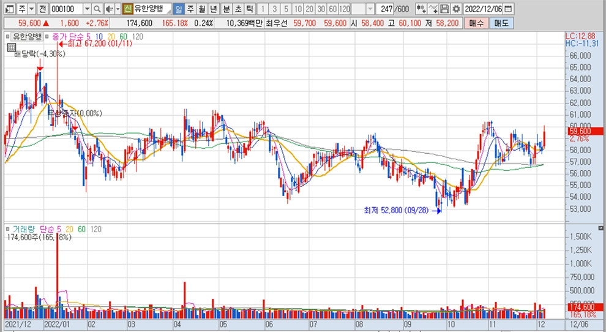
Task: Click the layout panel icon at top-left
Action: pos(9,9)
